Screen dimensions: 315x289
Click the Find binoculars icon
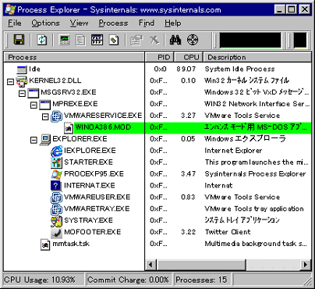175,40
